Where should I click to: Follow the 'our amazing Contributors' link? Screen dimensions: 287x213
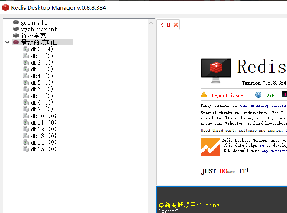[263, 105]
